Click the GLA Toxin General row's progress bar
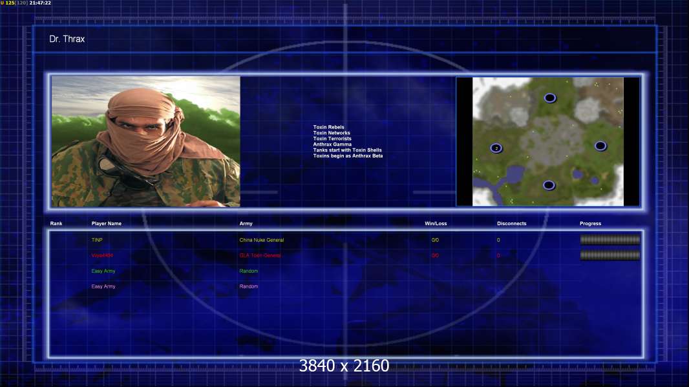The width and height of the screenshot is (689, 387). pyautogui.click(x=610, y=255)
